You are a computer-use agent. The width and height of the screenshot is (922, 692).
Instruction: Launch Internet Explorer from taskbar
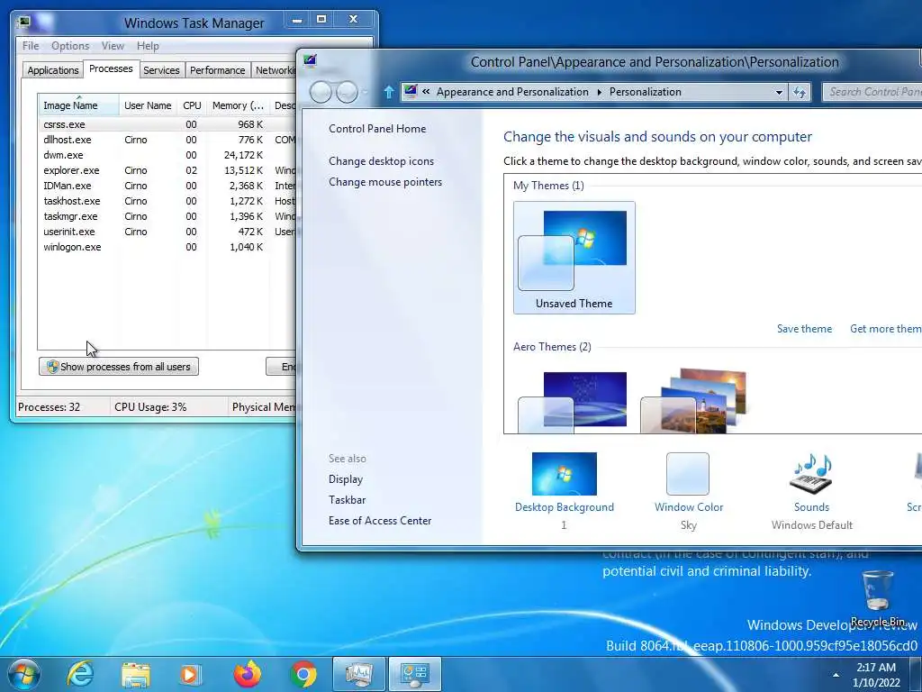(80, 674)
